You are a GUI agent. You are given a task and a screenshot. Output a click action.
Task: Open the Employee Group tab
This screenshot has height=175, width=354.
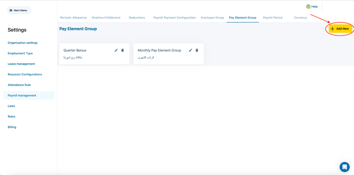pyautogui.click(x=212, y=18)
